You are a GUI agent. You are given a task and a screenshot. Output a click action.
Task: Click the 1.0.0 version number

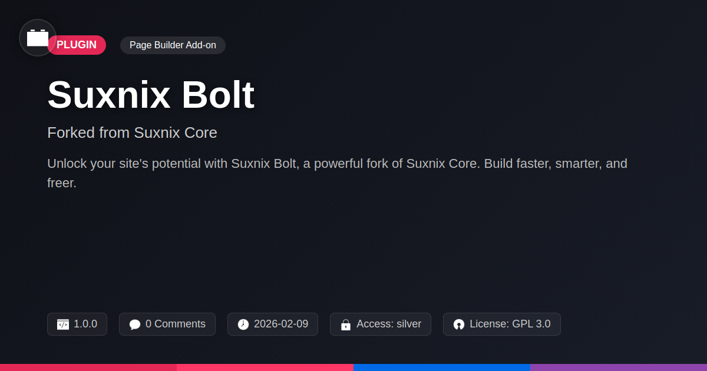[85, 324]
